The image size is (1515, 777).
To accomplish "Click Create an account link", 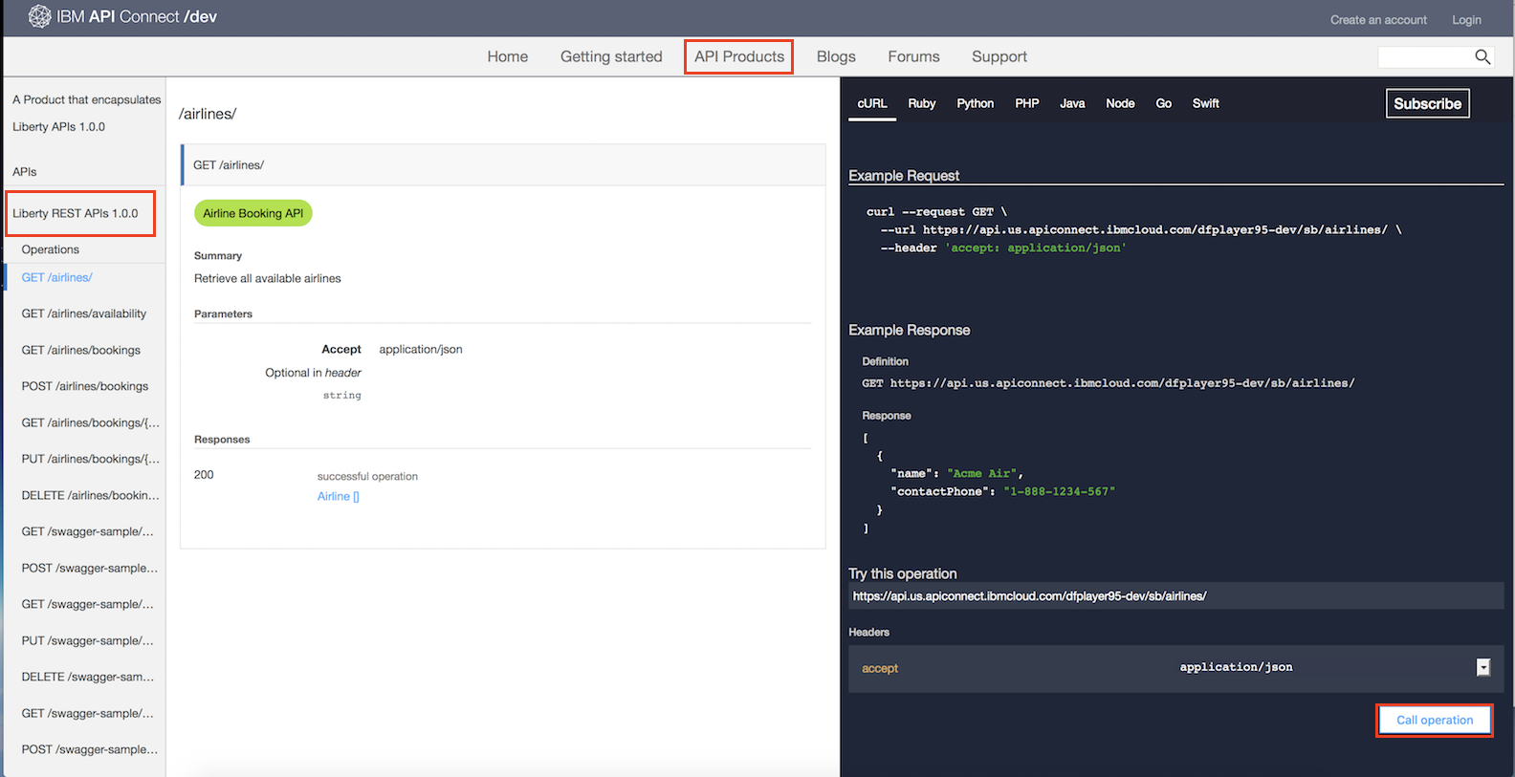I will (1378, 20).
